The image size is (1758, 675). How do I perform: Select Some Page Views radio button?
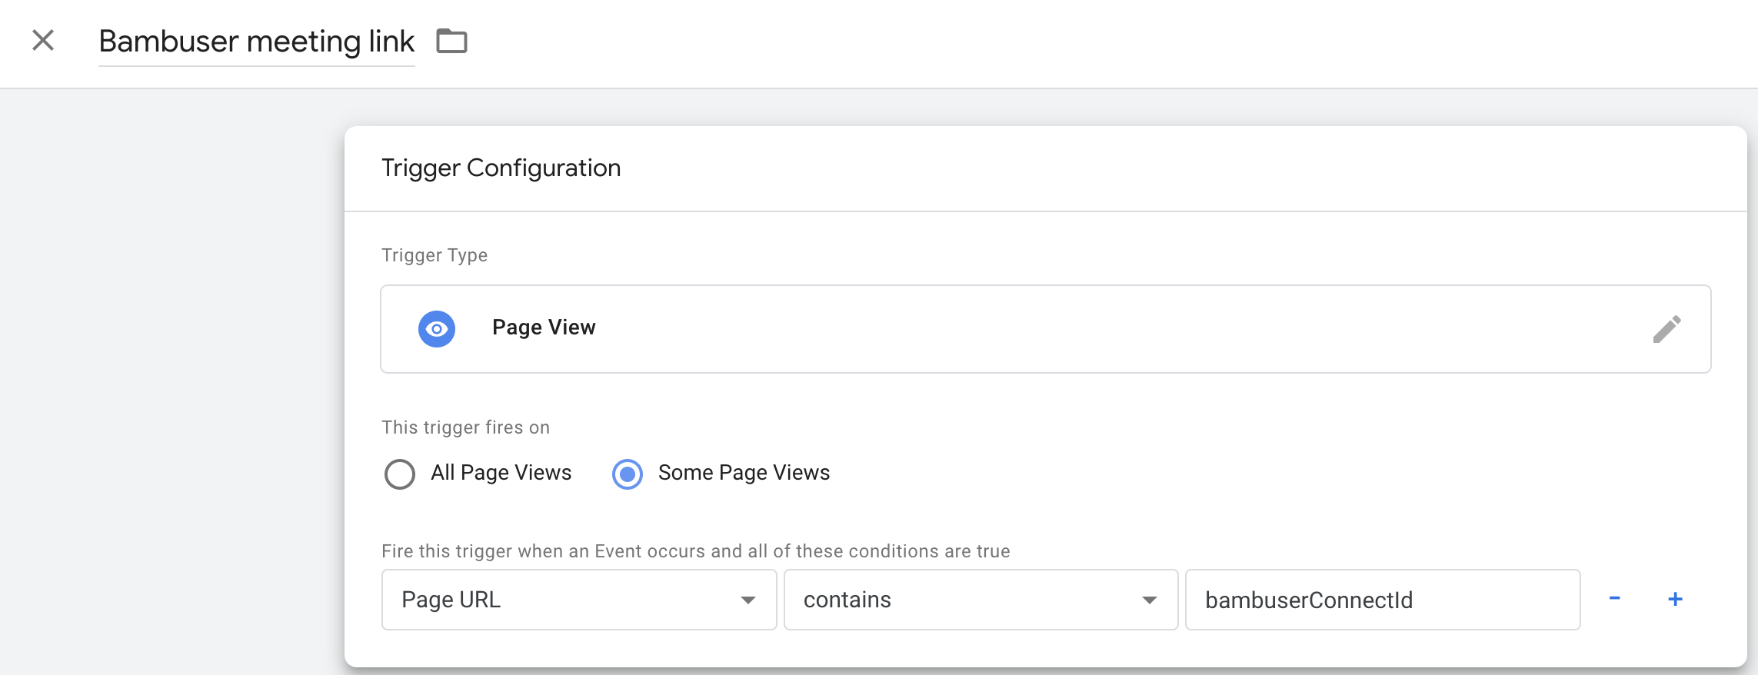click(628, 474)
